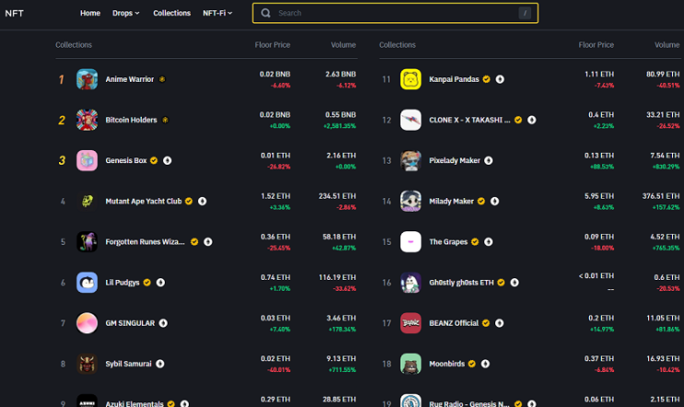This screenshot has width=684, height=407.
Task: Open the Bitcoin Holders collection name
Action: point(131,120)
